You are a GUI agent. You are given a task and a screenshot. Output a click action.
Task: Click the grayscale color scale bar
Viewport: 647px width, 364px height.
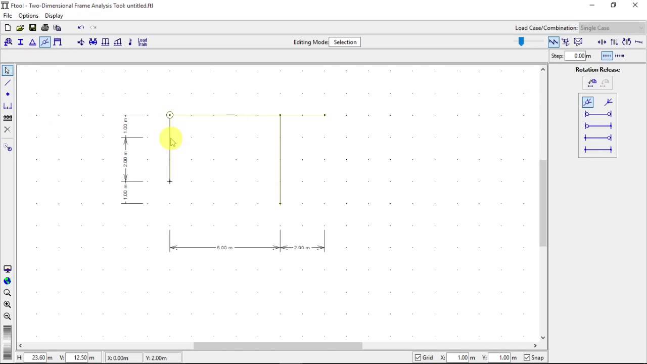point(7,342)
